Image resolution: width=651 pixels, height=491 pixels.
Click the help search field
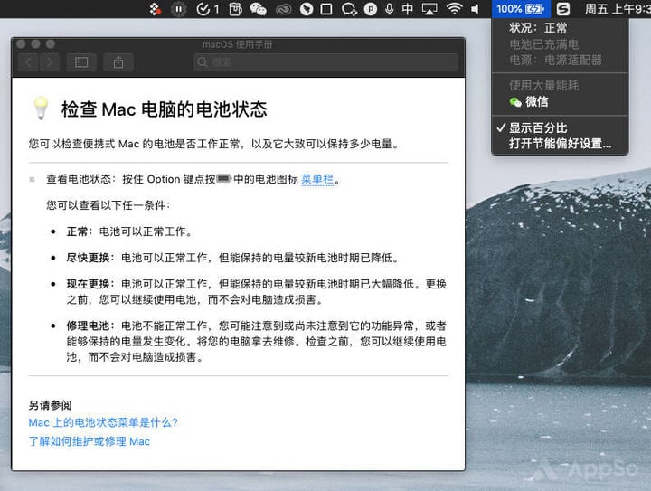point(325,62)
